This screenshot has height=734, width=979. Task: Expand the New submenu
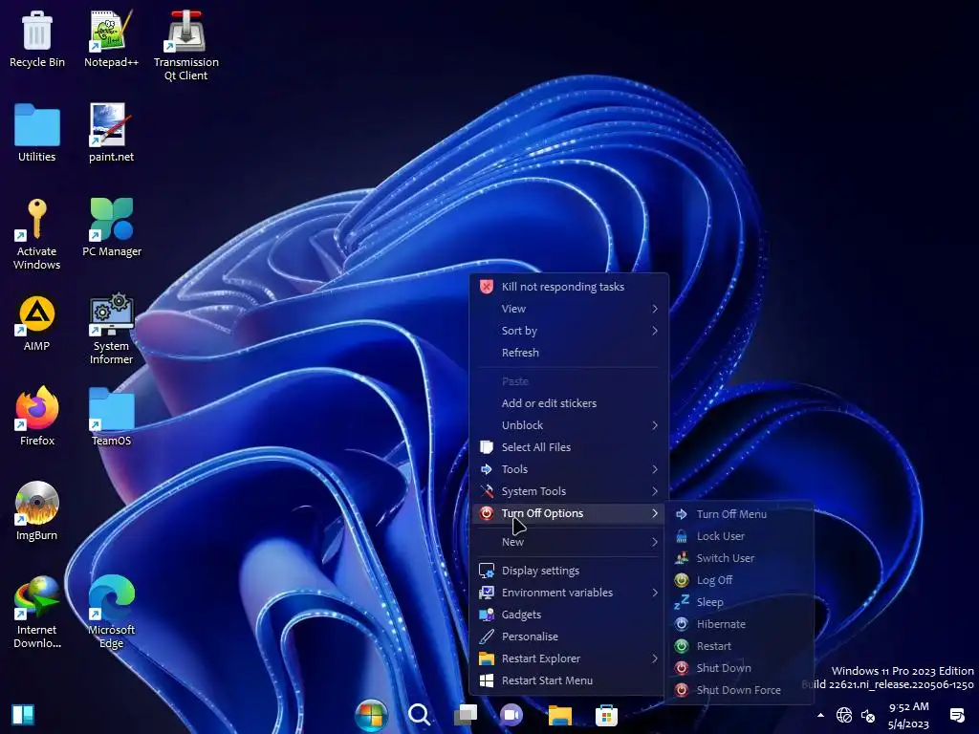pos(569,542)
